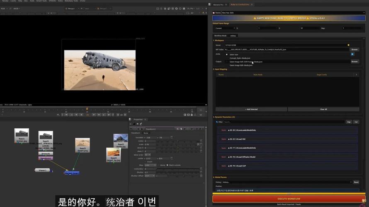
Task: Choose the Qwen-Image-Edit vfxedu.json entry
Action: tap(241, 65)
